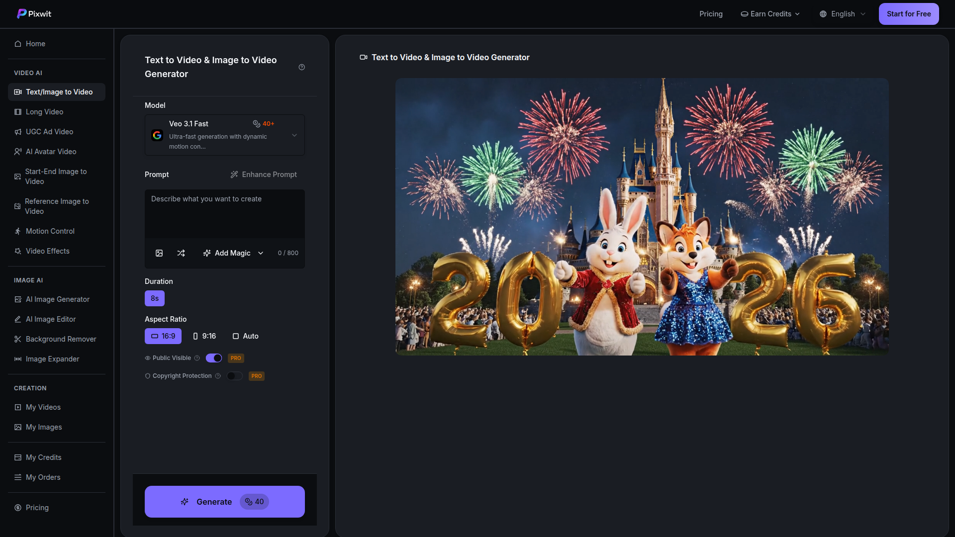Click the image upload icon in prompt box
Image resolution: width=955 pixels, height=537 pixels.
click(159, 253)
